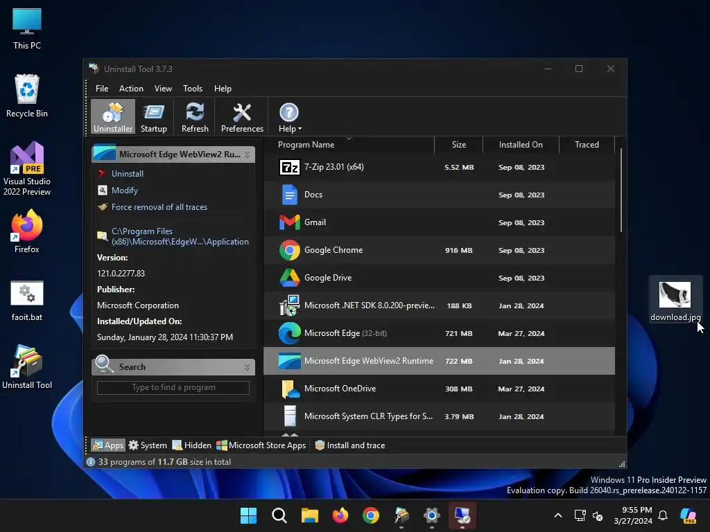
Task: Open the Uninstaller toolbar section
Action: pos(113,117)
